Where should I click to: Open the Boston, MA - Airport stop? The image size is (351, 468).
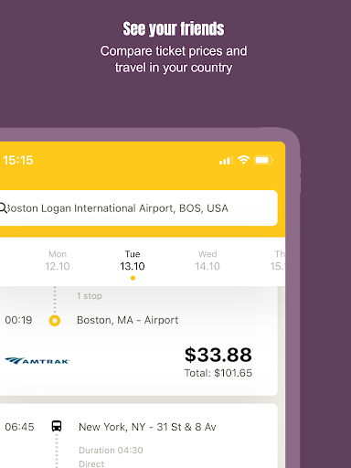(x=128, y=320)
